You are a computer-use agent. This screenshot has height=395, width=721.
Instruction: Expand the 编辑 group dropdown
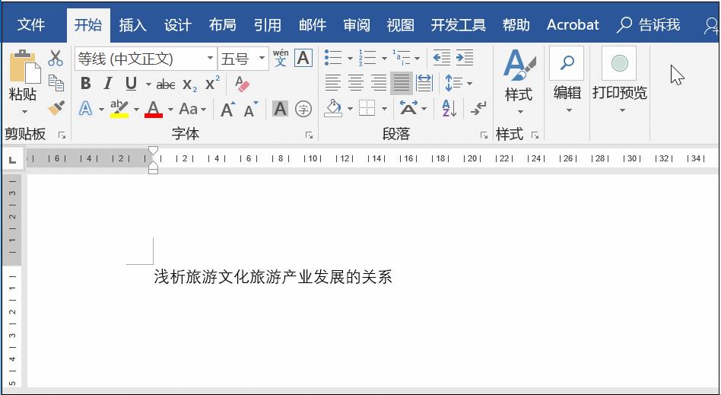click(x=569, y=110)
